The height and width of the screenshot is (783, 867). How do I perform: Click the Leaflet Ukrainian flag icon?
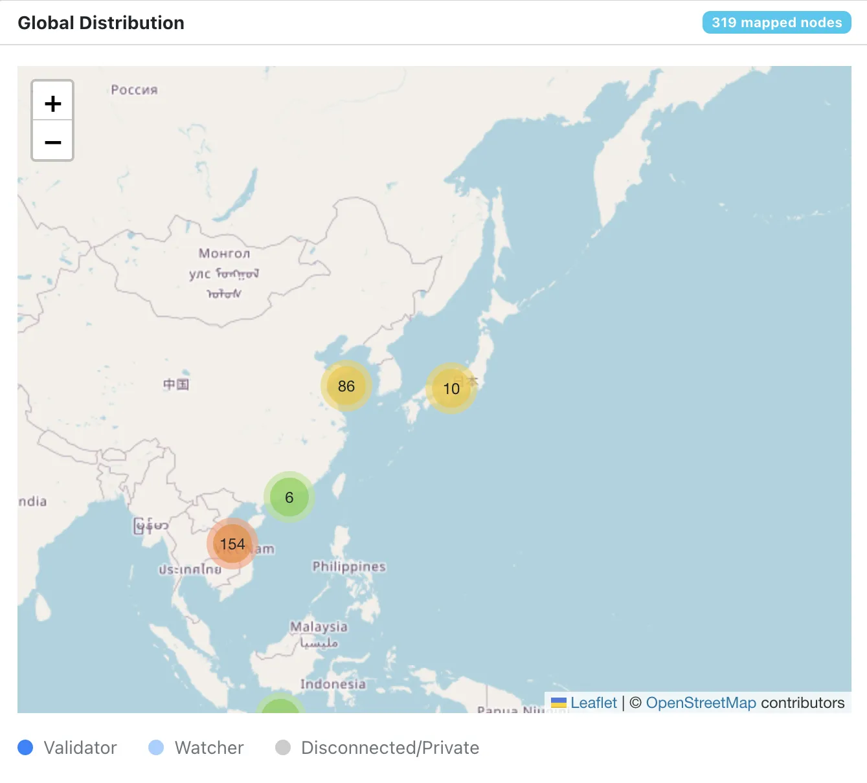[558, 702]
